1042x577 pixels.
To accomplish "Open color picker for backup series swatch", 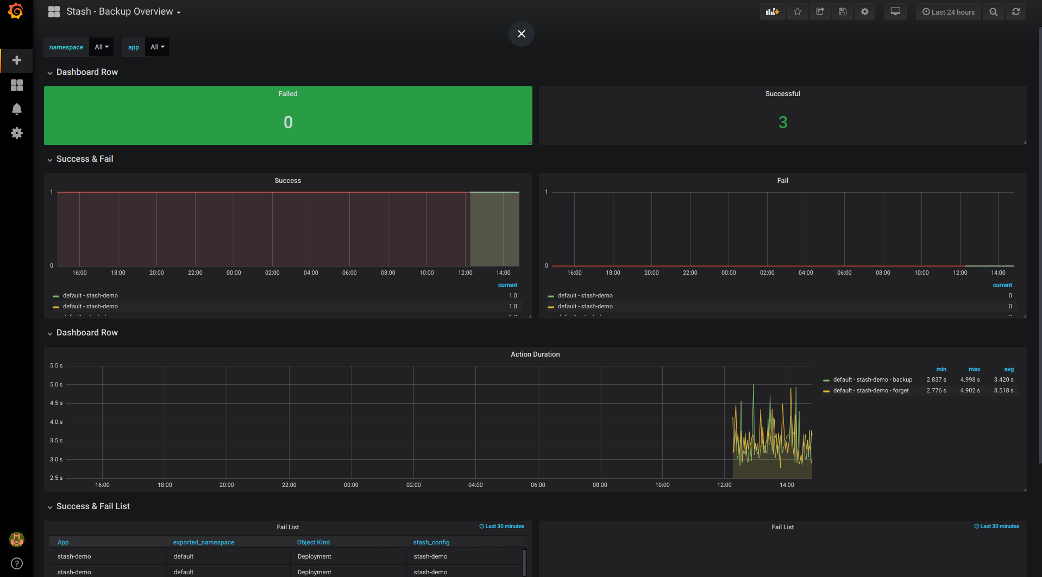I will [x=826, y=380].
